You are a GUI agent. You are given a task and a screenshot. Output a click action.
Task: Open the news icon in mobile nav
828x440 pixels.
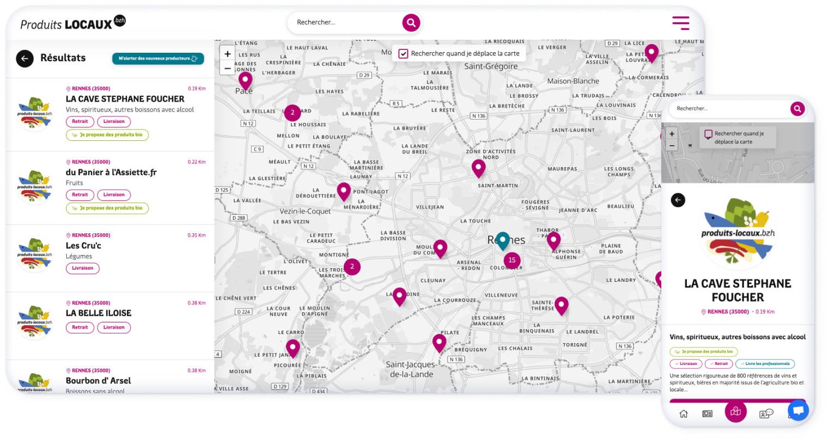click(x=707, y=414)
